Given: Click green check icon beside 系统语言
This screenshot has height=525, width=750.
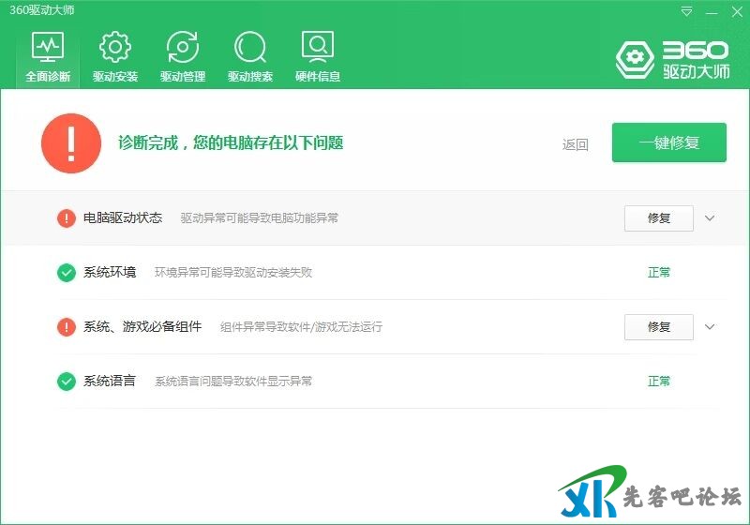Looking at the screenshot, I should [x=67, y=382].
